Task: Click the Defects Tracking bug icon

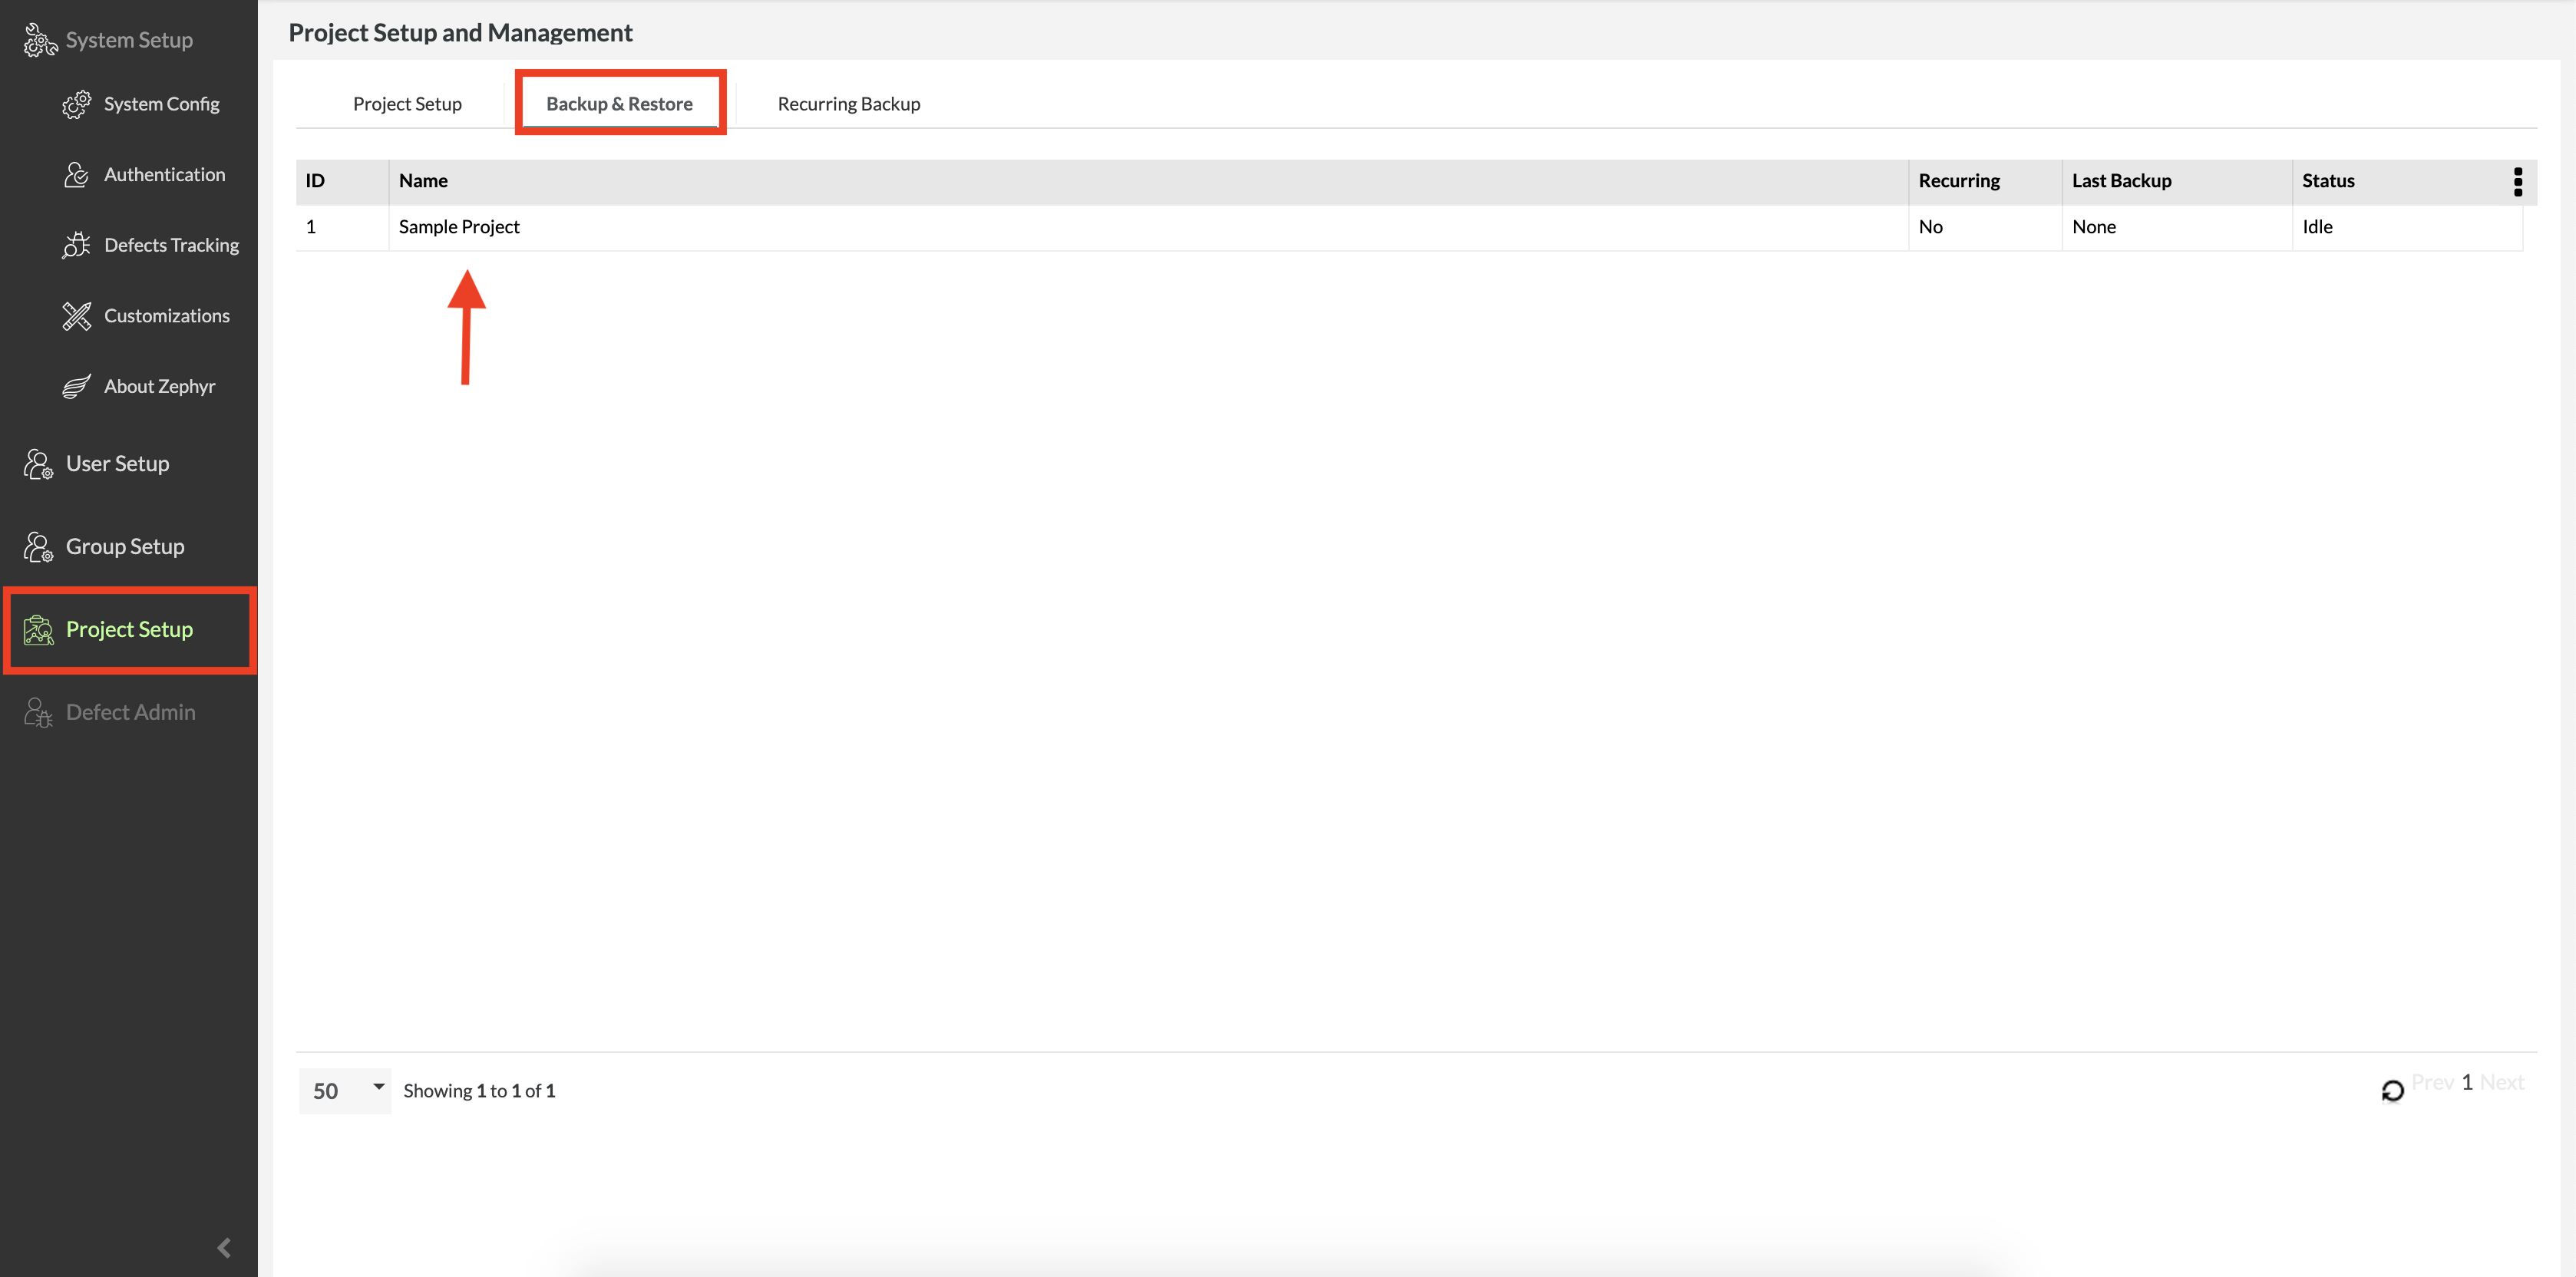Action: (76, 245)
